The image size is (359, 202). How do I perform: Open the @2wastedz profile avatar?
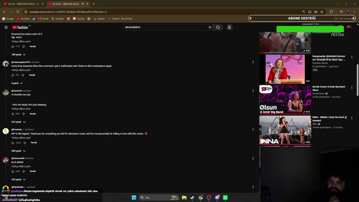coord(6,92)
